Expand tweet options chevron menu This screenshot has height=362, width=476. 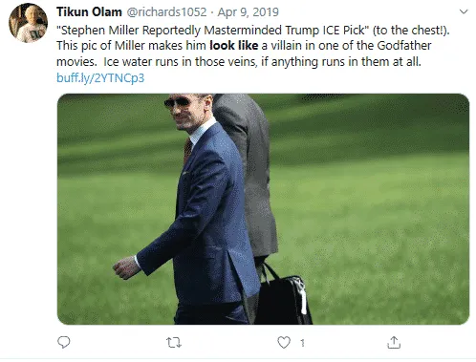click(x=464, y=11)
